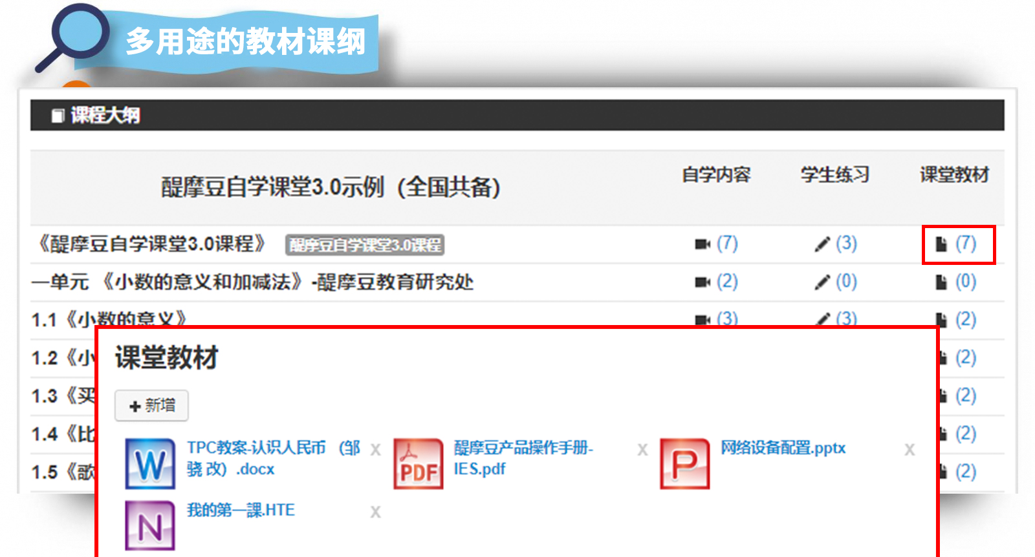The width and height of the screenshot is (1035, 557).
Task: Open student exercises (0) for 一单元 row
Action: [836, 282]
